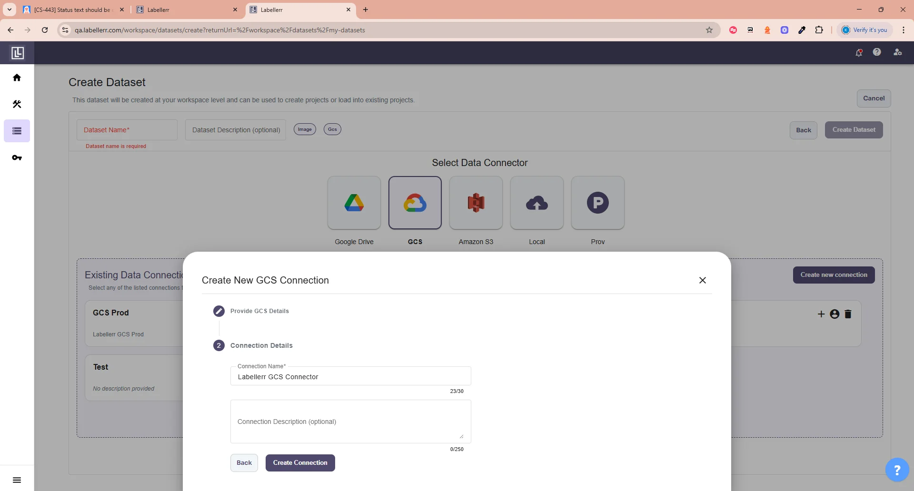The image size is (914, 491).
Task: Select the Prov connector
Action: [x=598, y=203]
